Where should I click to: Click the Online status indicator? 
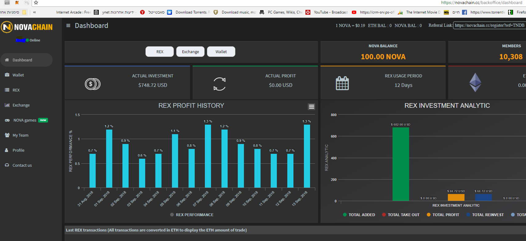click(33, 40)
